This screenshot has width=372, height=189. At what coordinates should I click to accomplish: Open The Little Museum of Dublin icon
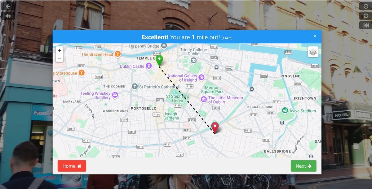(x=204, y=99)
